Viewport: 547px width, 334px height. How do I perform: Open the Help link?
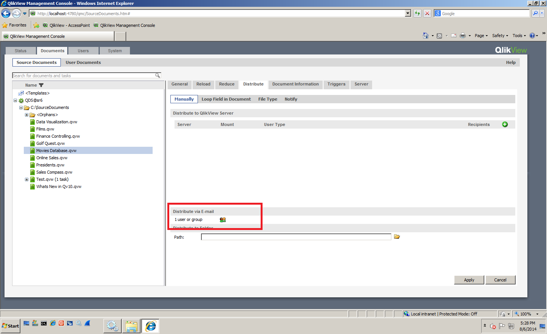(x=511, y=62)
